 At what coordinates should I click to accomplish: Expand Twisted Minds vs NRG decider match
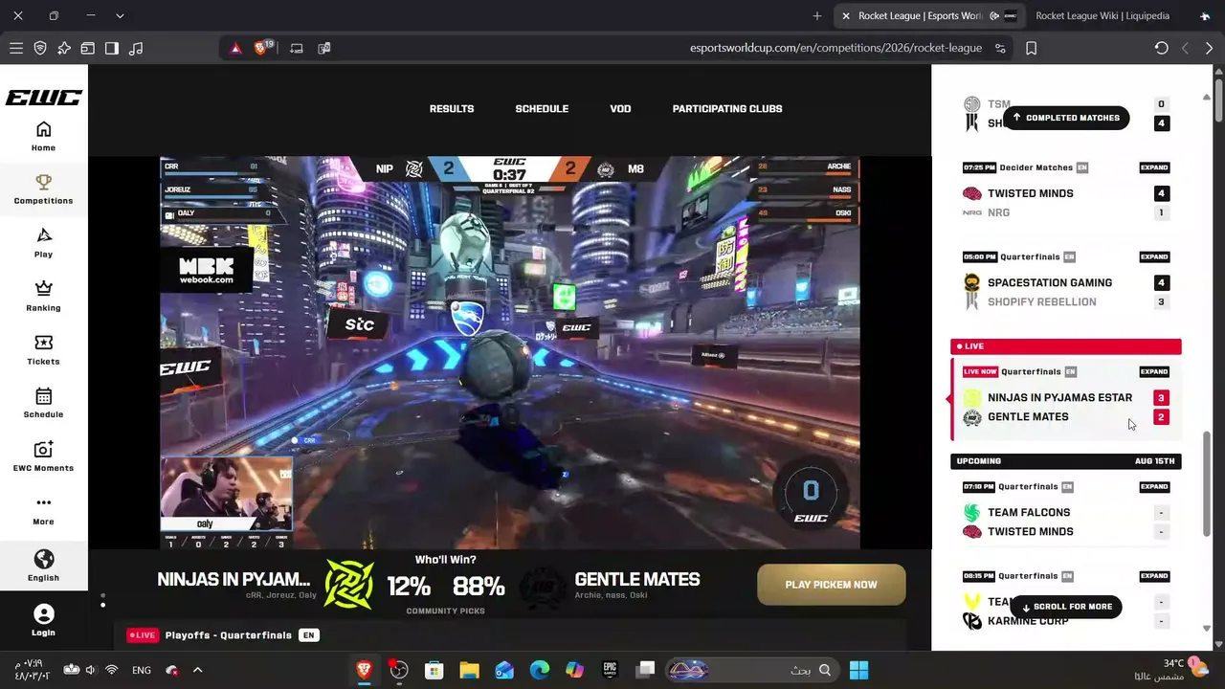point(1154,167)
